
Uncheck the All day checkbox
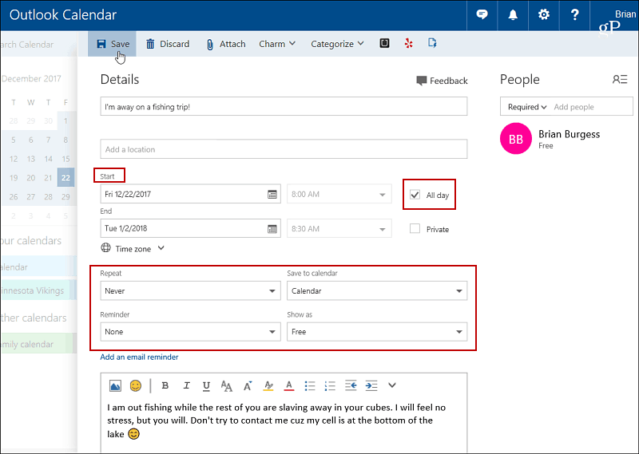(x=415, y=195)
